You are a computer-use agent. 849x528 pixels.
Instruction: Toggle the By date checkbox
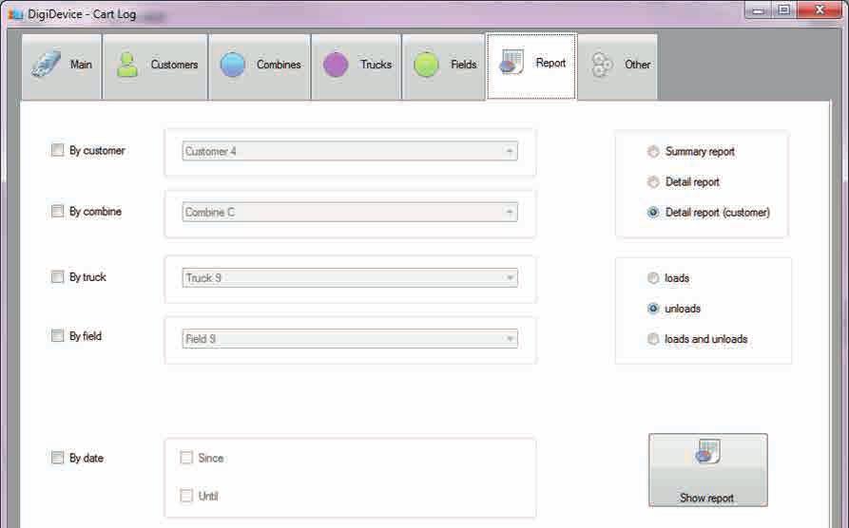pyautogui.click(x=57, y=458)
